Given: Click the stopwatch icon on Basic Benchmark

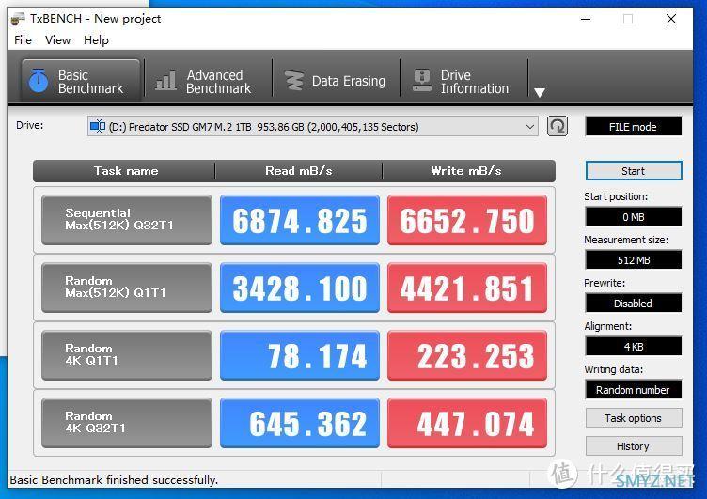Looking at the screenshot, I should pos(39,81).
